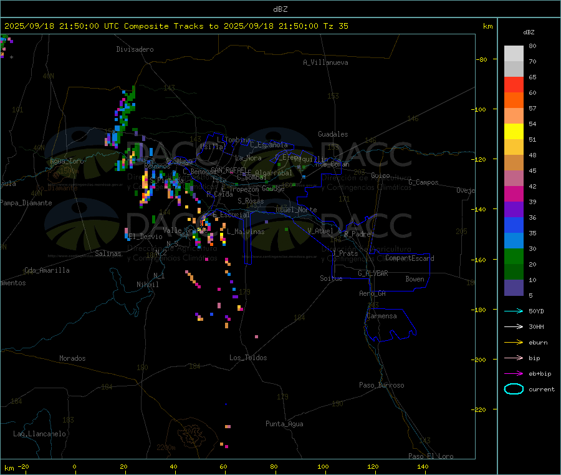Click the R_Padre map label

click(357, 234)
